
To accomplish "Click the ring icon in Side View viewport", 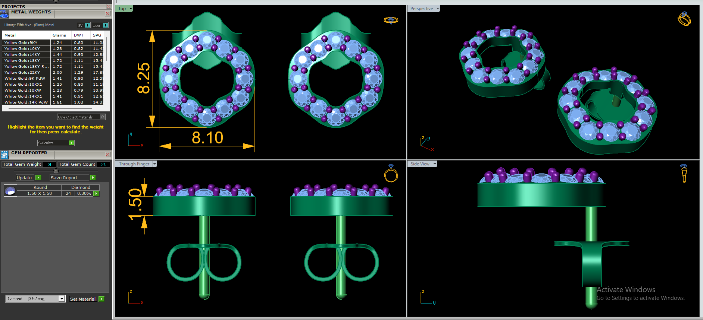I will 684,174.
